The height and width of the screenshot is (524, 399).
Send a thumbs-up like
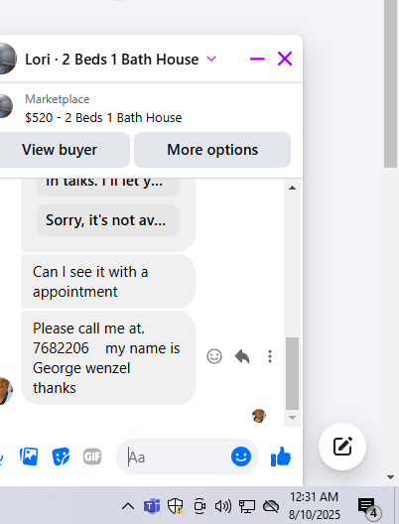pos(281,457)
